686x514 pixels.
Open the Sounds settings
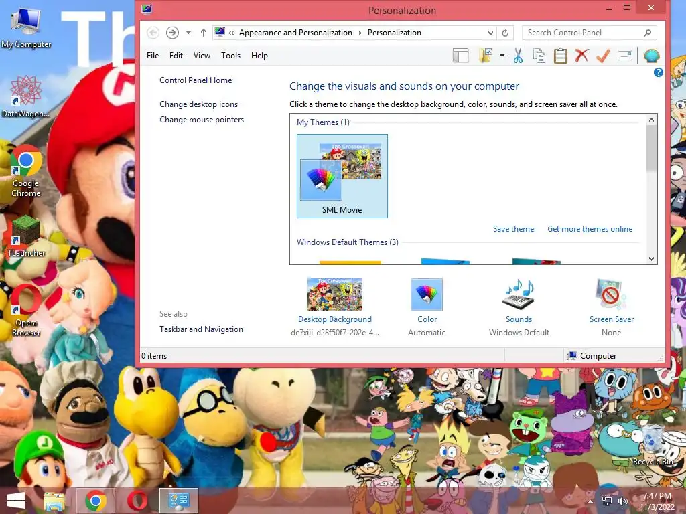(519, 307)
